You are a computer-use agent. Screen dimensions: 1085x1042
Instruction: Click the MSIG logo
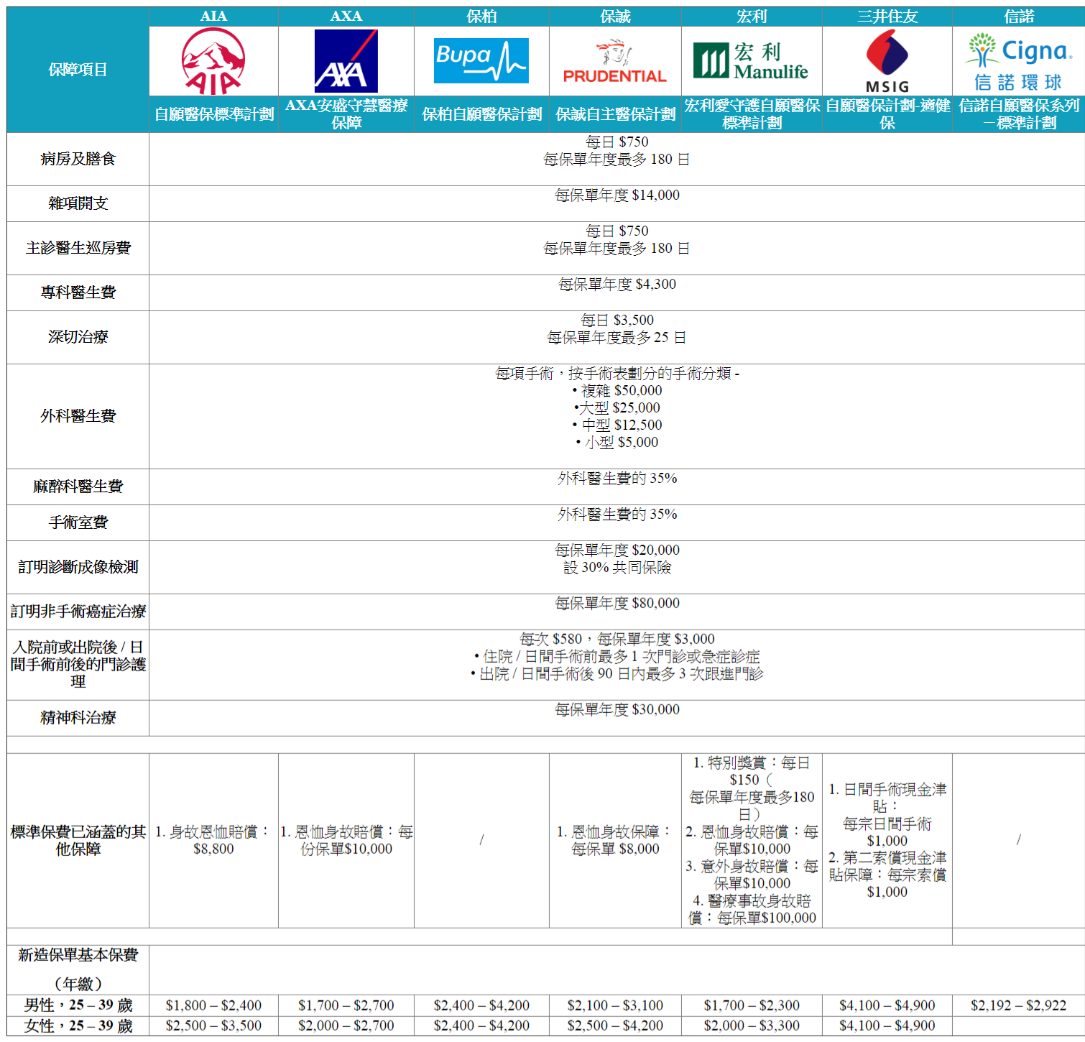click(x=887, y=62)
